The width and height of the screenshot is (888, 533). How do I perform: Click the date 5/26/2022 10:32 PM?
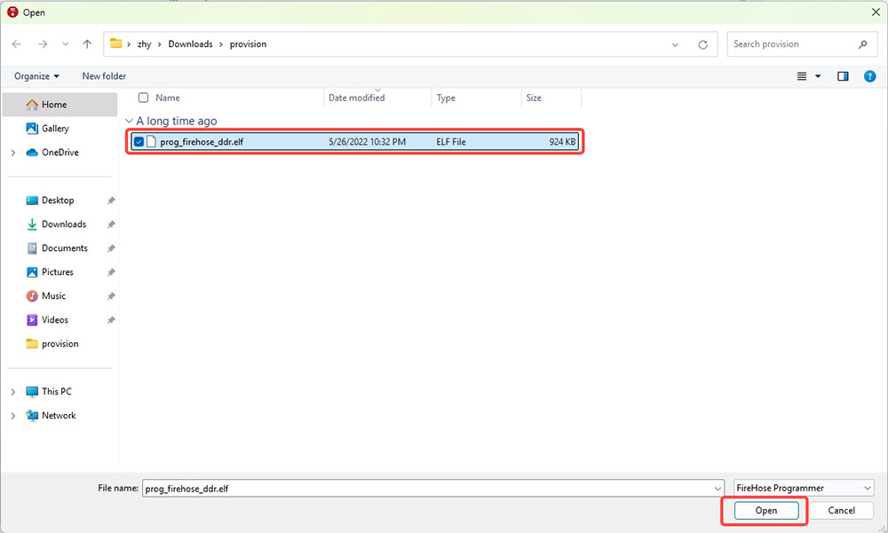coord(367,142)
